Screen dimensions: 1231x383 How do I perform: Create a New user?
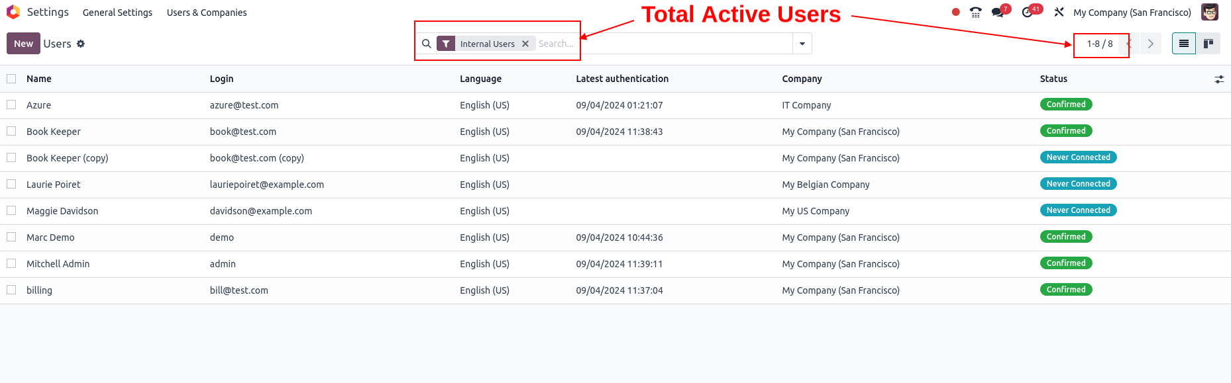(x=23, y=44)
